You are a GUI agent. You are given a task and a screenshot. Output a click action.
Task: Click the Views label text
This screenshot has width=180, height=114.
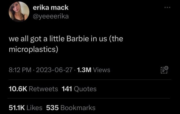coord(102,70)
